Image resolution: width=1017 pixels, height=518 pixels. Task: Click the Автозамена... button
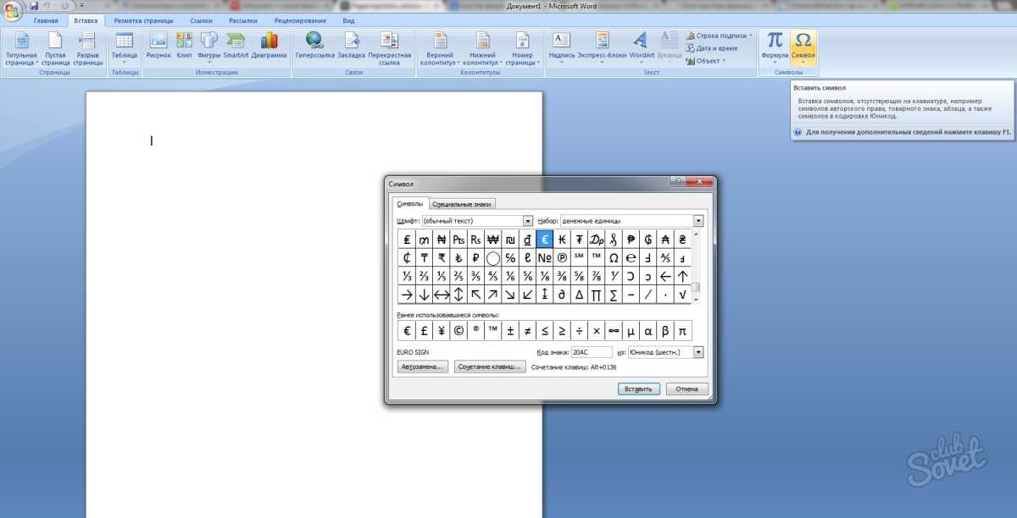[422, 367]
